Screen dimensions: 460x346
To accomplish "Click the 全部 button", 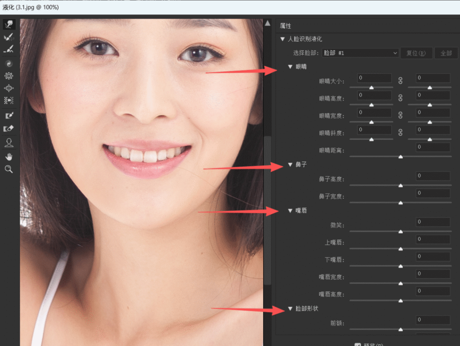I will (446, 53).
